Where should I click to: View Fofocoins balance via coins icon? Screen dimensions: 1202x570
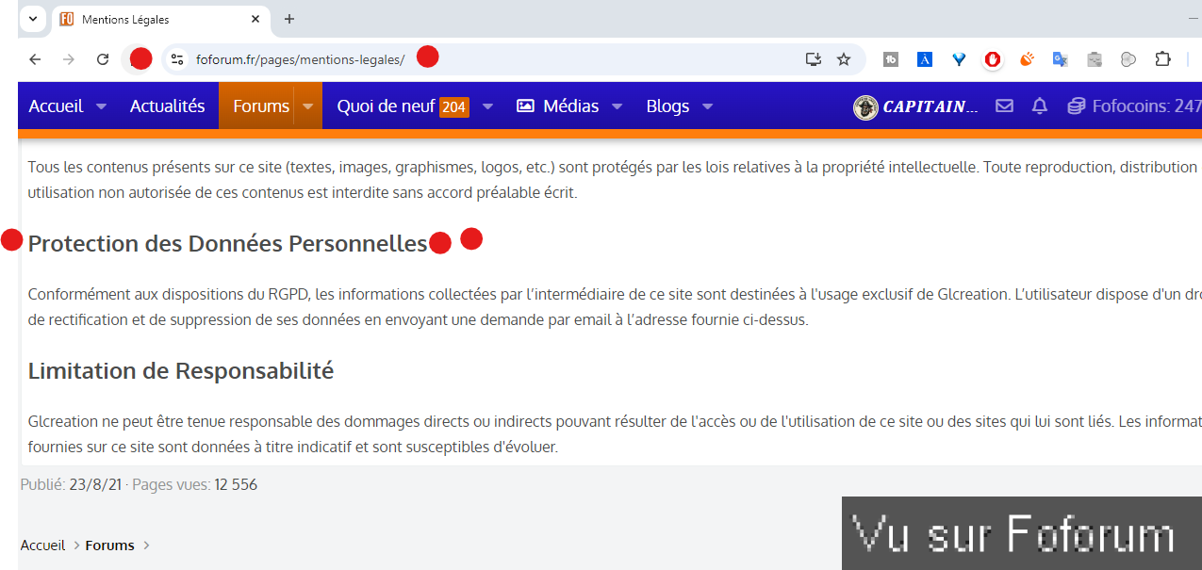coord(1076,106)
